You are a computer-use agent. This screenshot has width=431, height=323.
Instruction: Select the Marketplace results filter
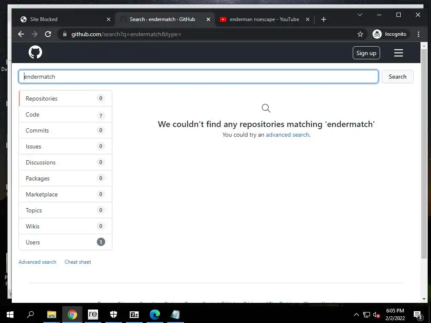pos(65,194)
